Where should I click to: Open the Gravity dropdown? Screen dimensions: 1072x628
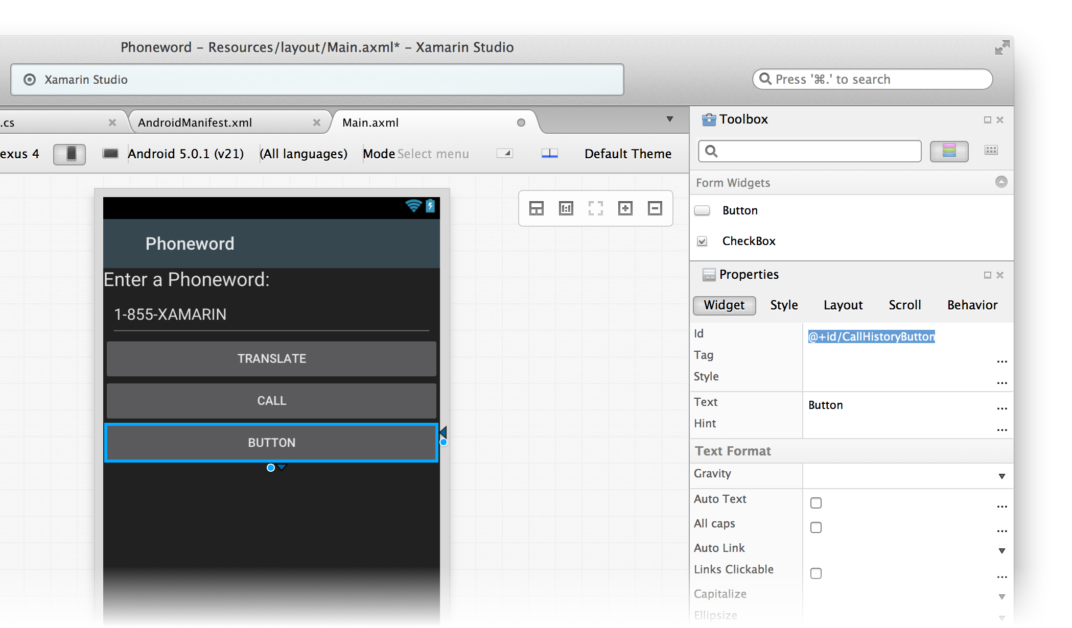click(x=1001, y=476)
